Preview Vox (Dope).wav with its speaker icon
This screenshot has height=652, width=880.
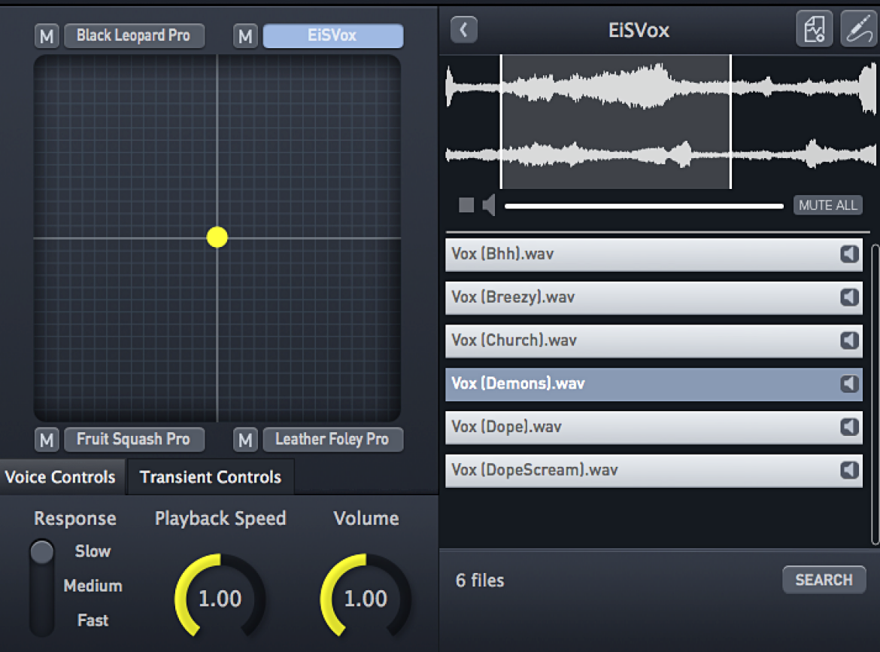click(x=850, y=427)
